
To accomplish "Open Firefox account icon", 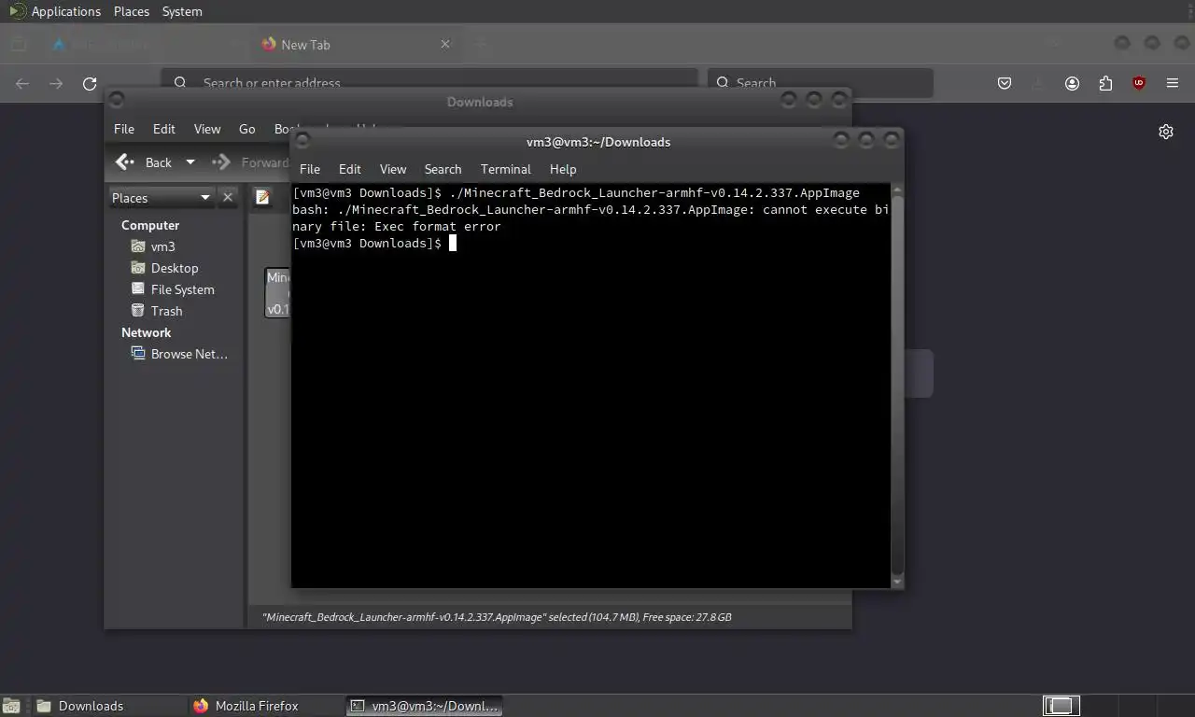I will 1072,83.
